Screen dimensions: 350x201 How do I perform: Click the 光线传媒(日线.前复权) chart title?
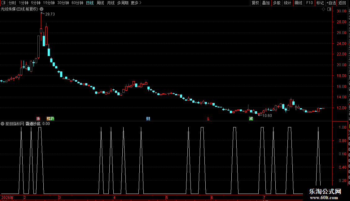20,9
